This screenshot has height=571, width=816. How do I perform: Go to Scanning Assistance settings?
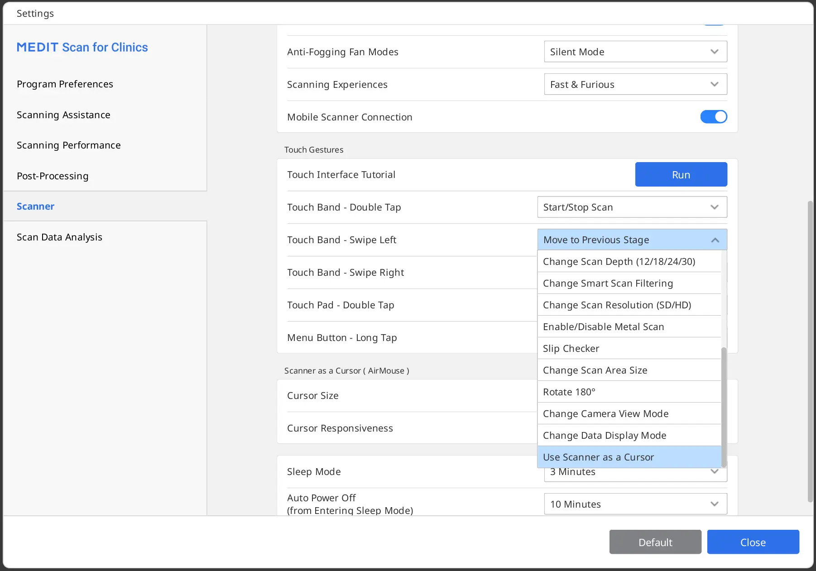click(x=63, y=115)
